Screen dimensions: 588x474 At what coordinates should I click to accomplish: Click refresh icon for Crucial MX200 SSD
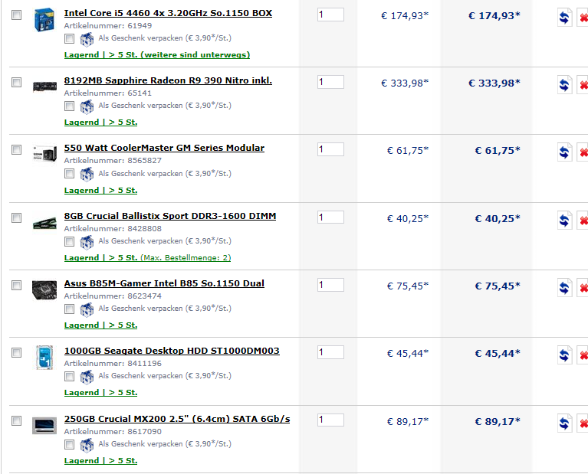coord(564,423)
